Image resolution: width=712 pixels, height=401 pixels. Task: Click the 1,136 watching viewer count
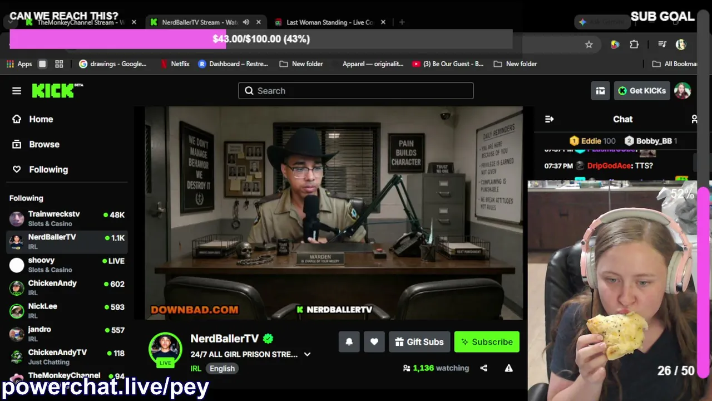(x=436, y=368)
